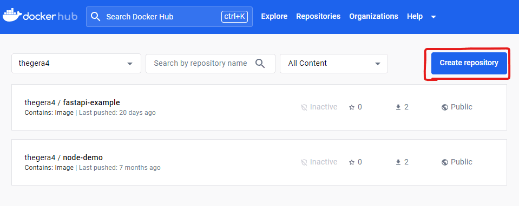Click download count 2 on fastapi-example
The height and width of the screenshot is (206, 519).
[x=406, y=107]
